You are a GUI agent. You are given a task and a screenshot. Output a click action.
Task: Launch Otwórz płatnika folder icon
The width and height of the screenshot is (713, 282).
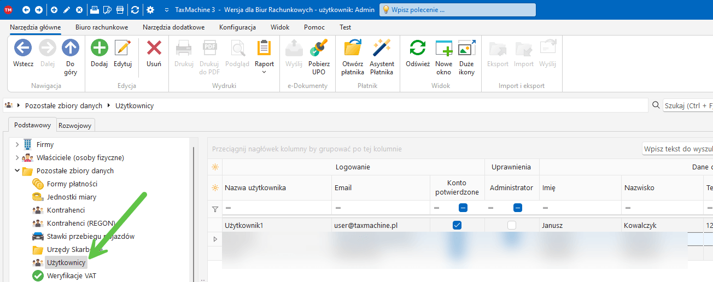[353, 49]
